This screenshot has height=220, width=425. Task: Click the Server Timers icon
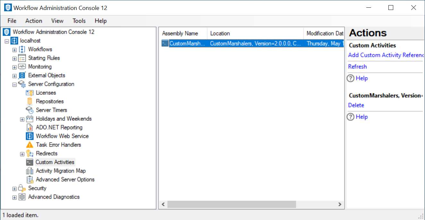(30, 110)
